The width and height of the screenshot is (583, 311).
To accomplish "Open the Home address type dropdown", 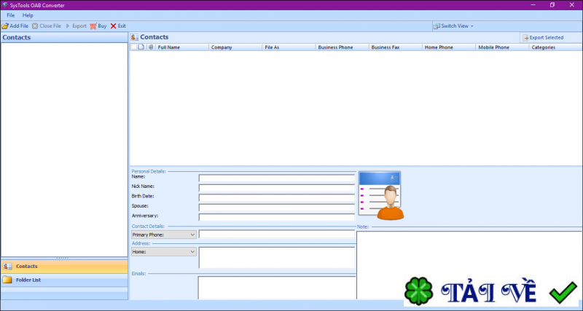I will tap(163, 251).
